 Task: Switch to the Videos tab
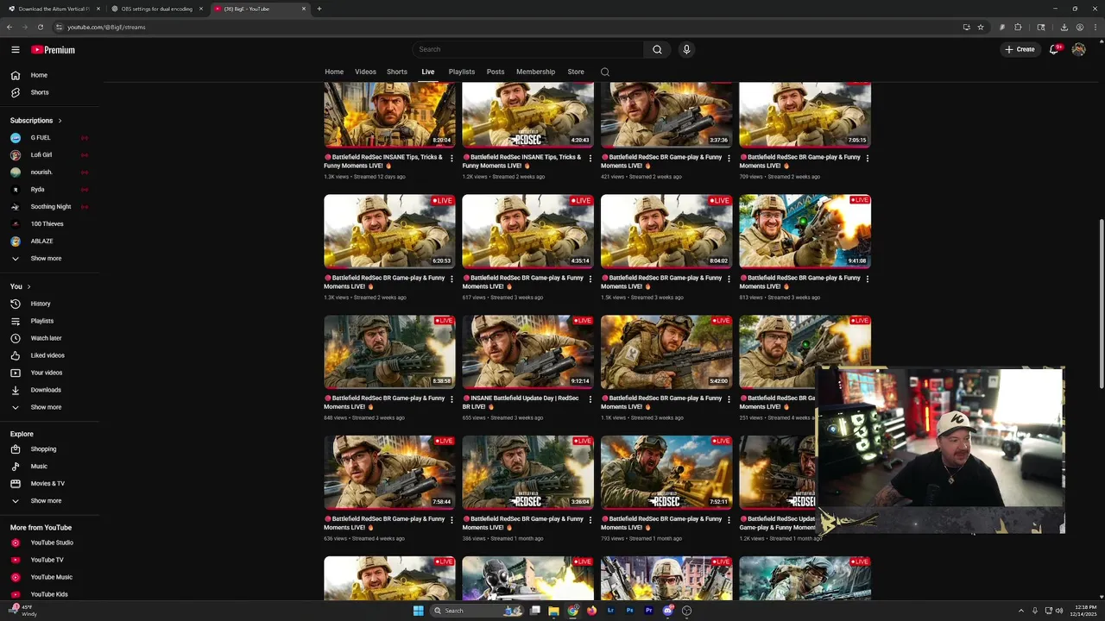365,72
